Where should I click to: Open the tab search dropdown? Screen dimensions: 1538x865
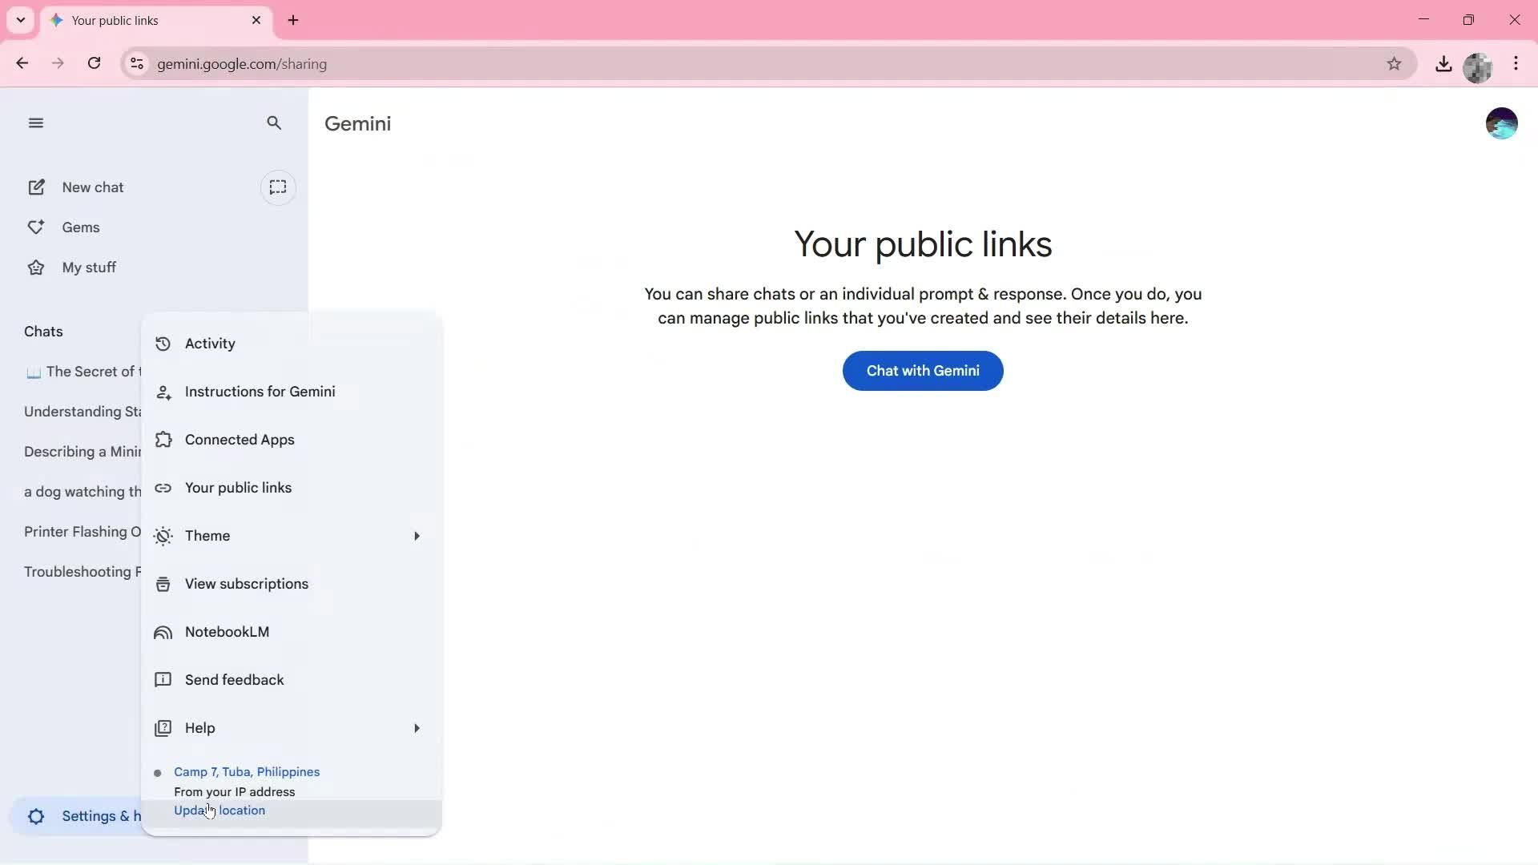point(20,20)
